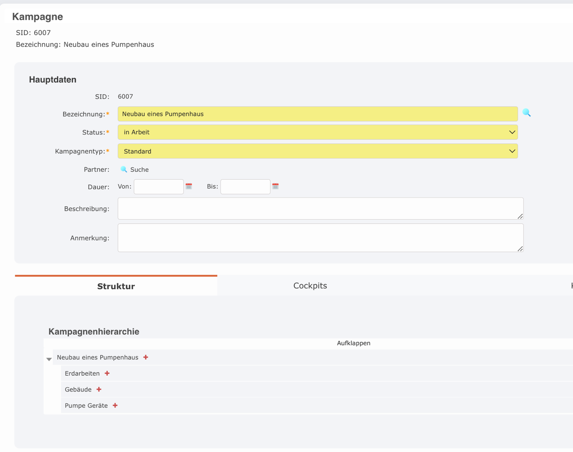Screen dimensions: 573x452
Task: Open the calendar picker for Bis date
Action: pyautogui.click(x=275, y=186)
